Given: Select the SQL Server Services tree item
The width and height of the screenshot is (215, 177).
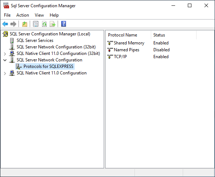Looking at the screenshot, I should 35,40.
